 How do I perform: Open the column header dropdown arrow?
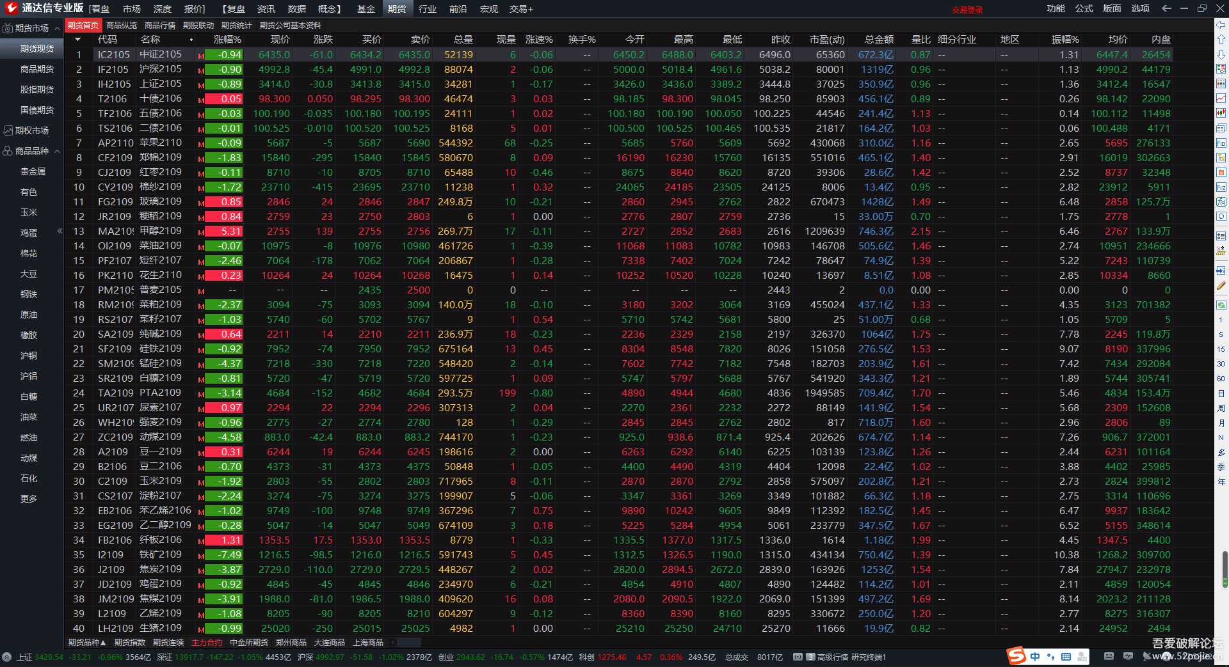click(77, 40)
